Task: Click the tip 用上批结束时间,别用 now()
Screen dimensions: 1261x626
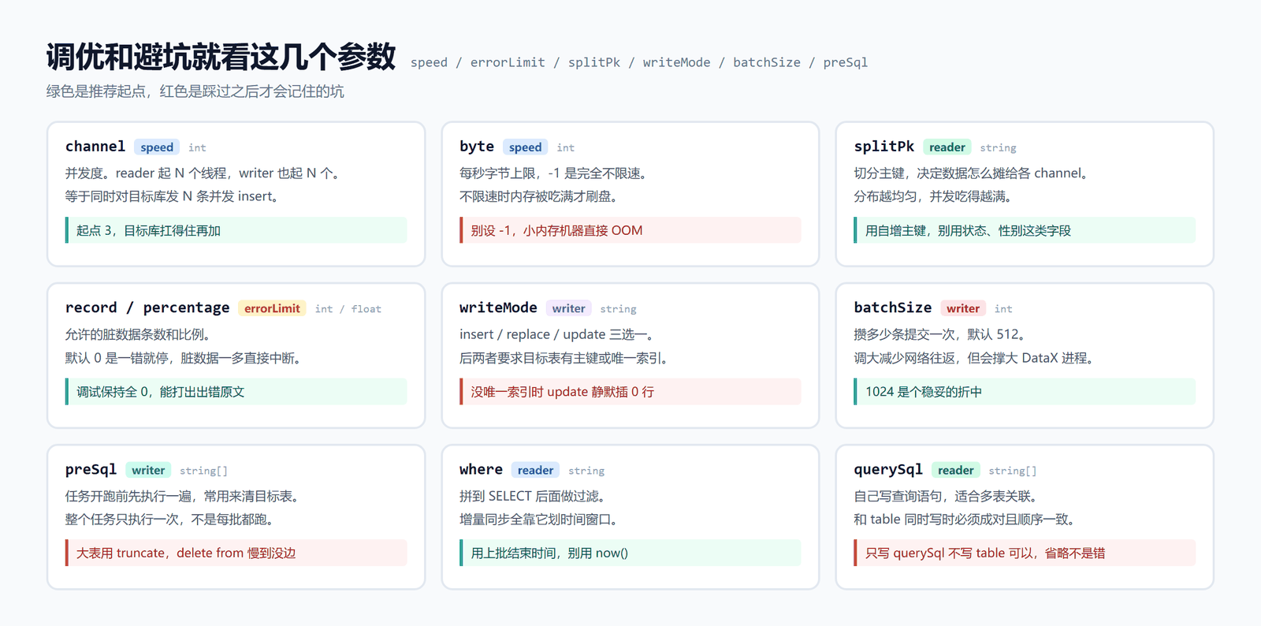Action: 630,553
